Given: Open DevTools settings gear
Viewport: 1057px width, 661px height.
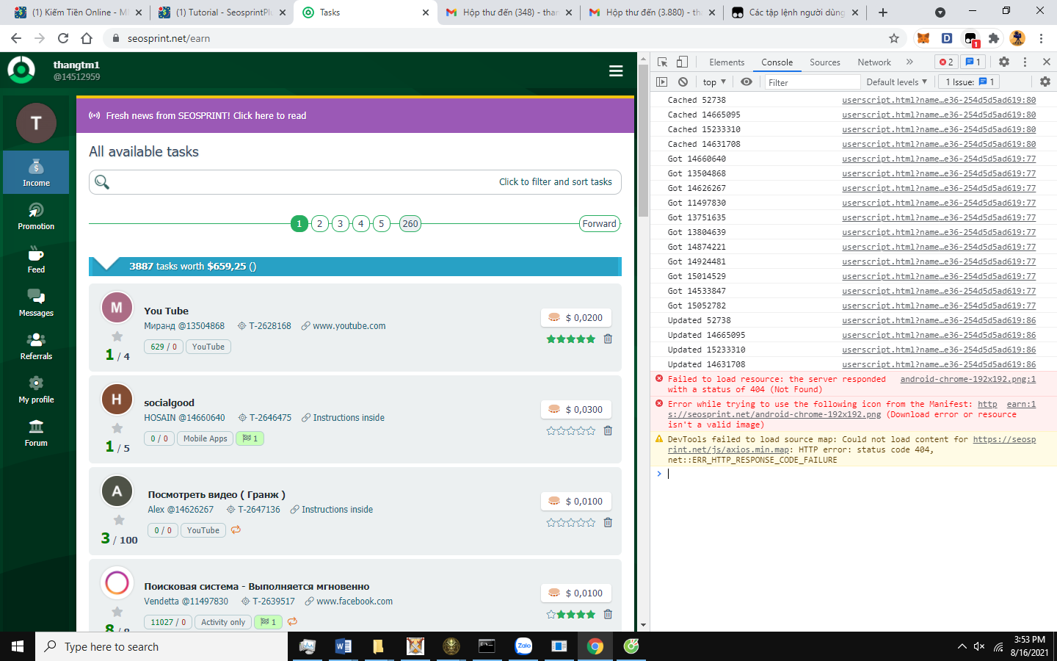Looking at the screenshot, I should (1004, 62).
